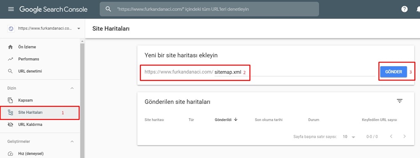Screen dimensions: 420x158
Task: Go to next page of sitemaps
Action: pos(404,136)
